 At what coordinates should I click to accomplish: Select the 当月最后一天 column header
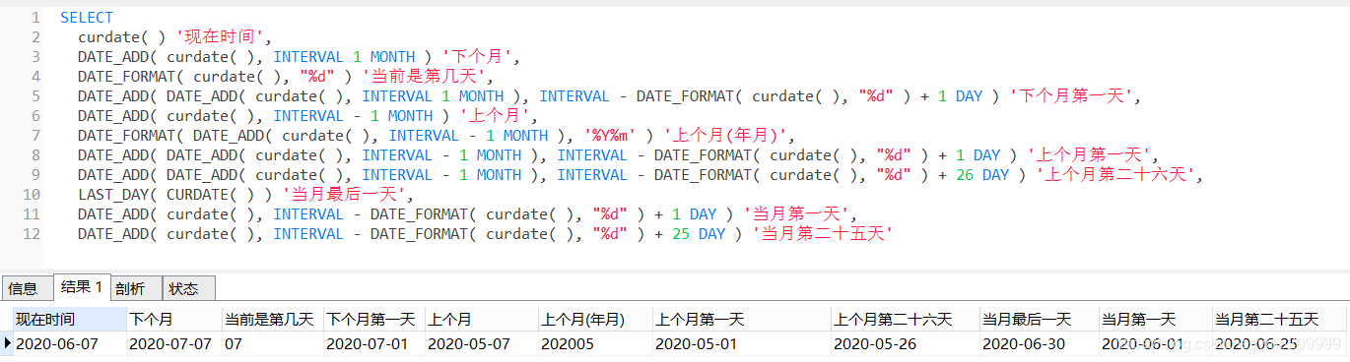[x=1040, y=319]
